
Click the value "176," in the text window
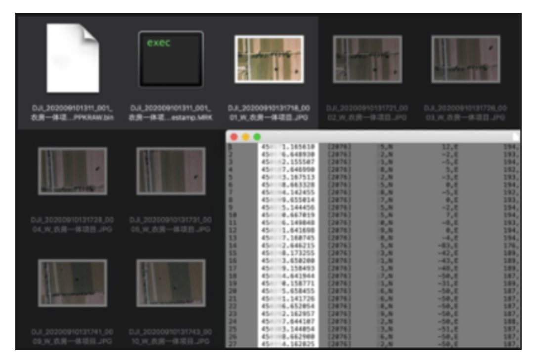click(512, 245)
